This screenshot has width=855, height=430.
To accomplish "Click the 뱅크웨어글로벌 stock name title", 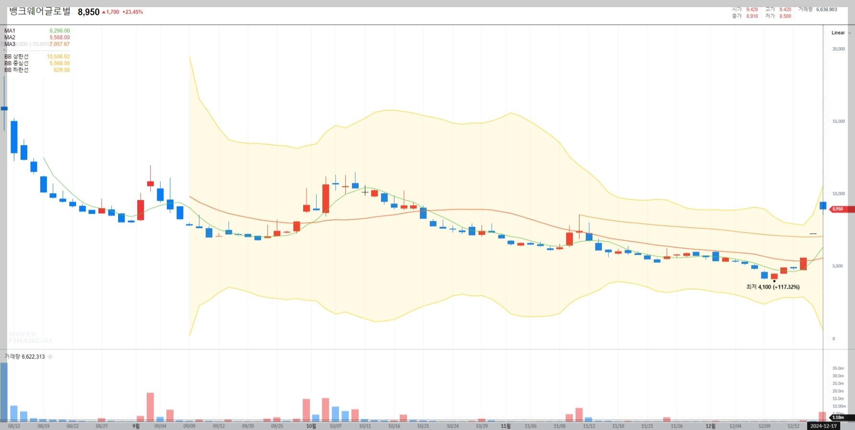I will click(x=40, y=11).
